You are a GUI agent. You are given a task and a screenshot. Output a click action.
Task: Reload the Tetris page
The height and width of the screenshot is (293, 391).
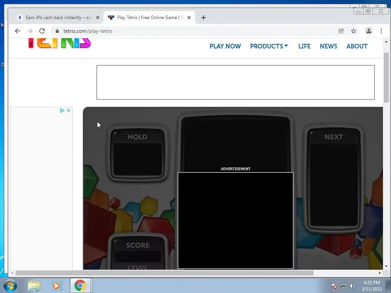click(42, 31)
